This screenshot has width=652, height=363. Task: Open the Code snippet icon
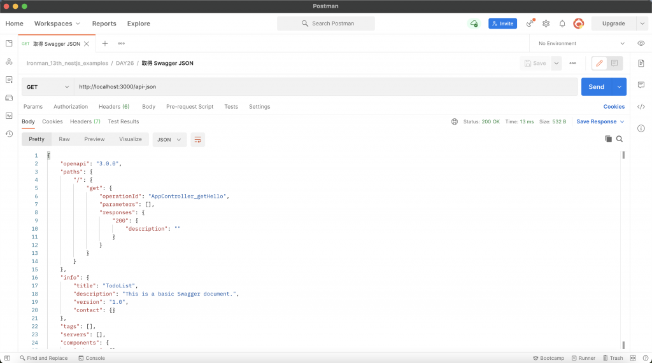(x=641, y=107)
